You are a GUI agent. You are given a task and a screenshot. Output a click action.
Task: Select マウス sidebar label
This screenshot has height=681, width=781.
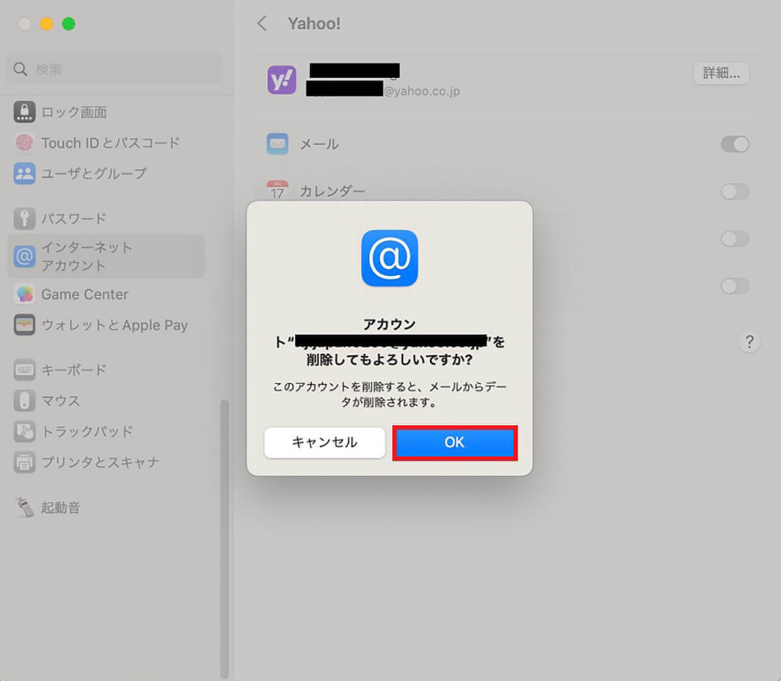pyautogui.click(x=61, y=400)
